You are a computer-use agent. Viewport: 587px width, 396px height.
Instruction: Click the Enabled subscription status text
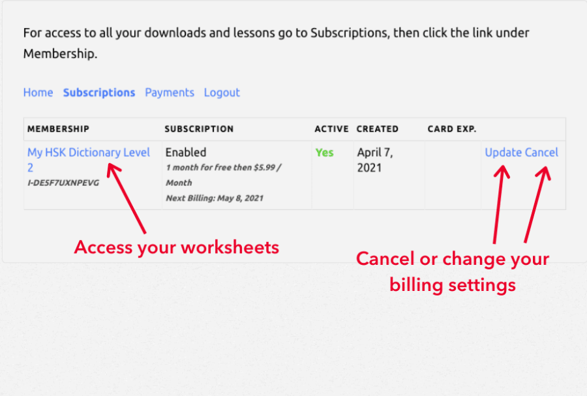185,153
